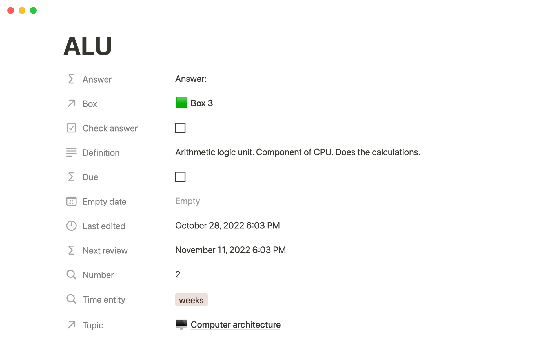Toggle the Due checkbox
The width and height of the screenshot is (541, 338).
pyautogui.click(x=180, y=177)
